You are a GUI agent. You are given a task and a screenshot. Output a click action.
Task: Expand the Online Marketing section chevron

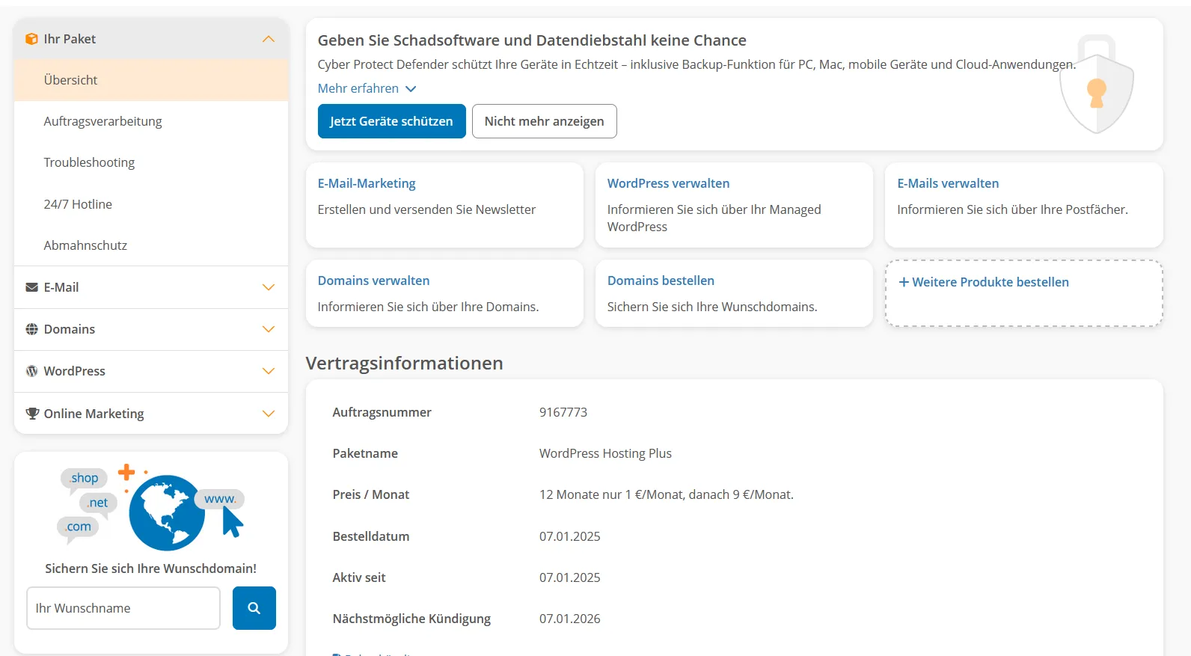(x=269, y=414)
